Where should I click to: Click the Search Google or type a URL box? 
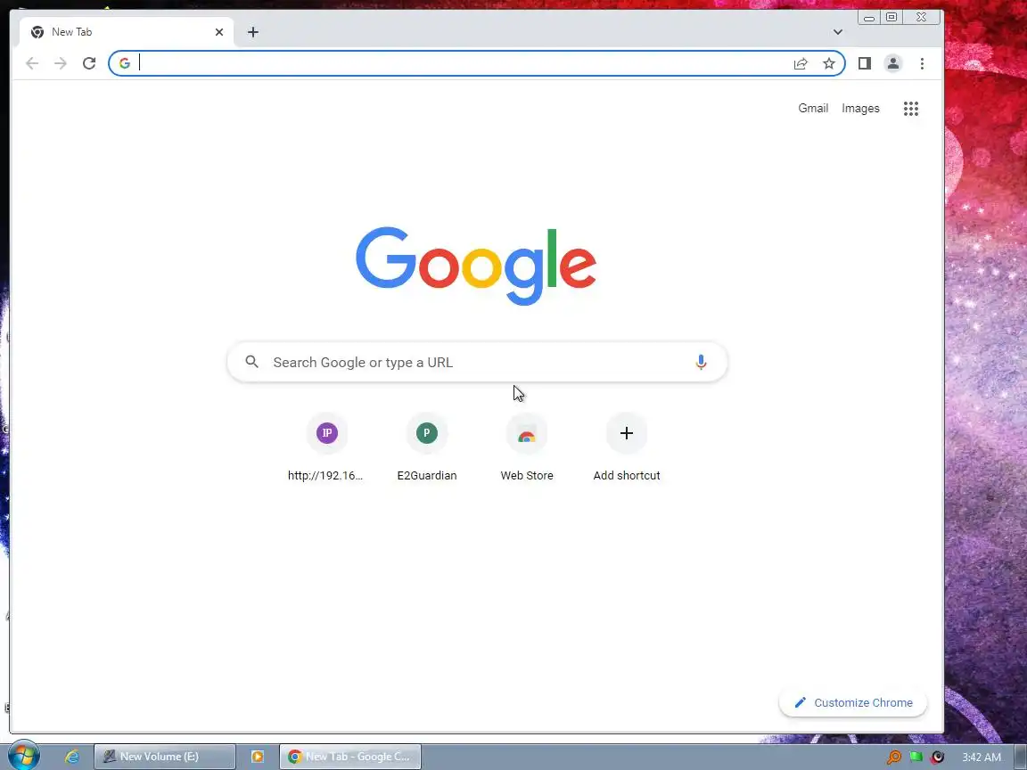478,362
